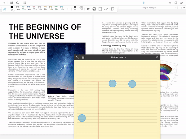Select the sticky note tool

pyautogui.click(x=113, y=9)
